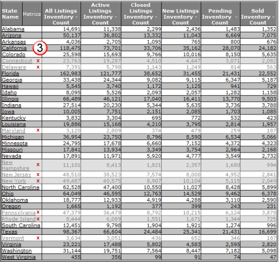Click the red x next to Rhode Island
This screenshot has height=262, width=279.
38,219
